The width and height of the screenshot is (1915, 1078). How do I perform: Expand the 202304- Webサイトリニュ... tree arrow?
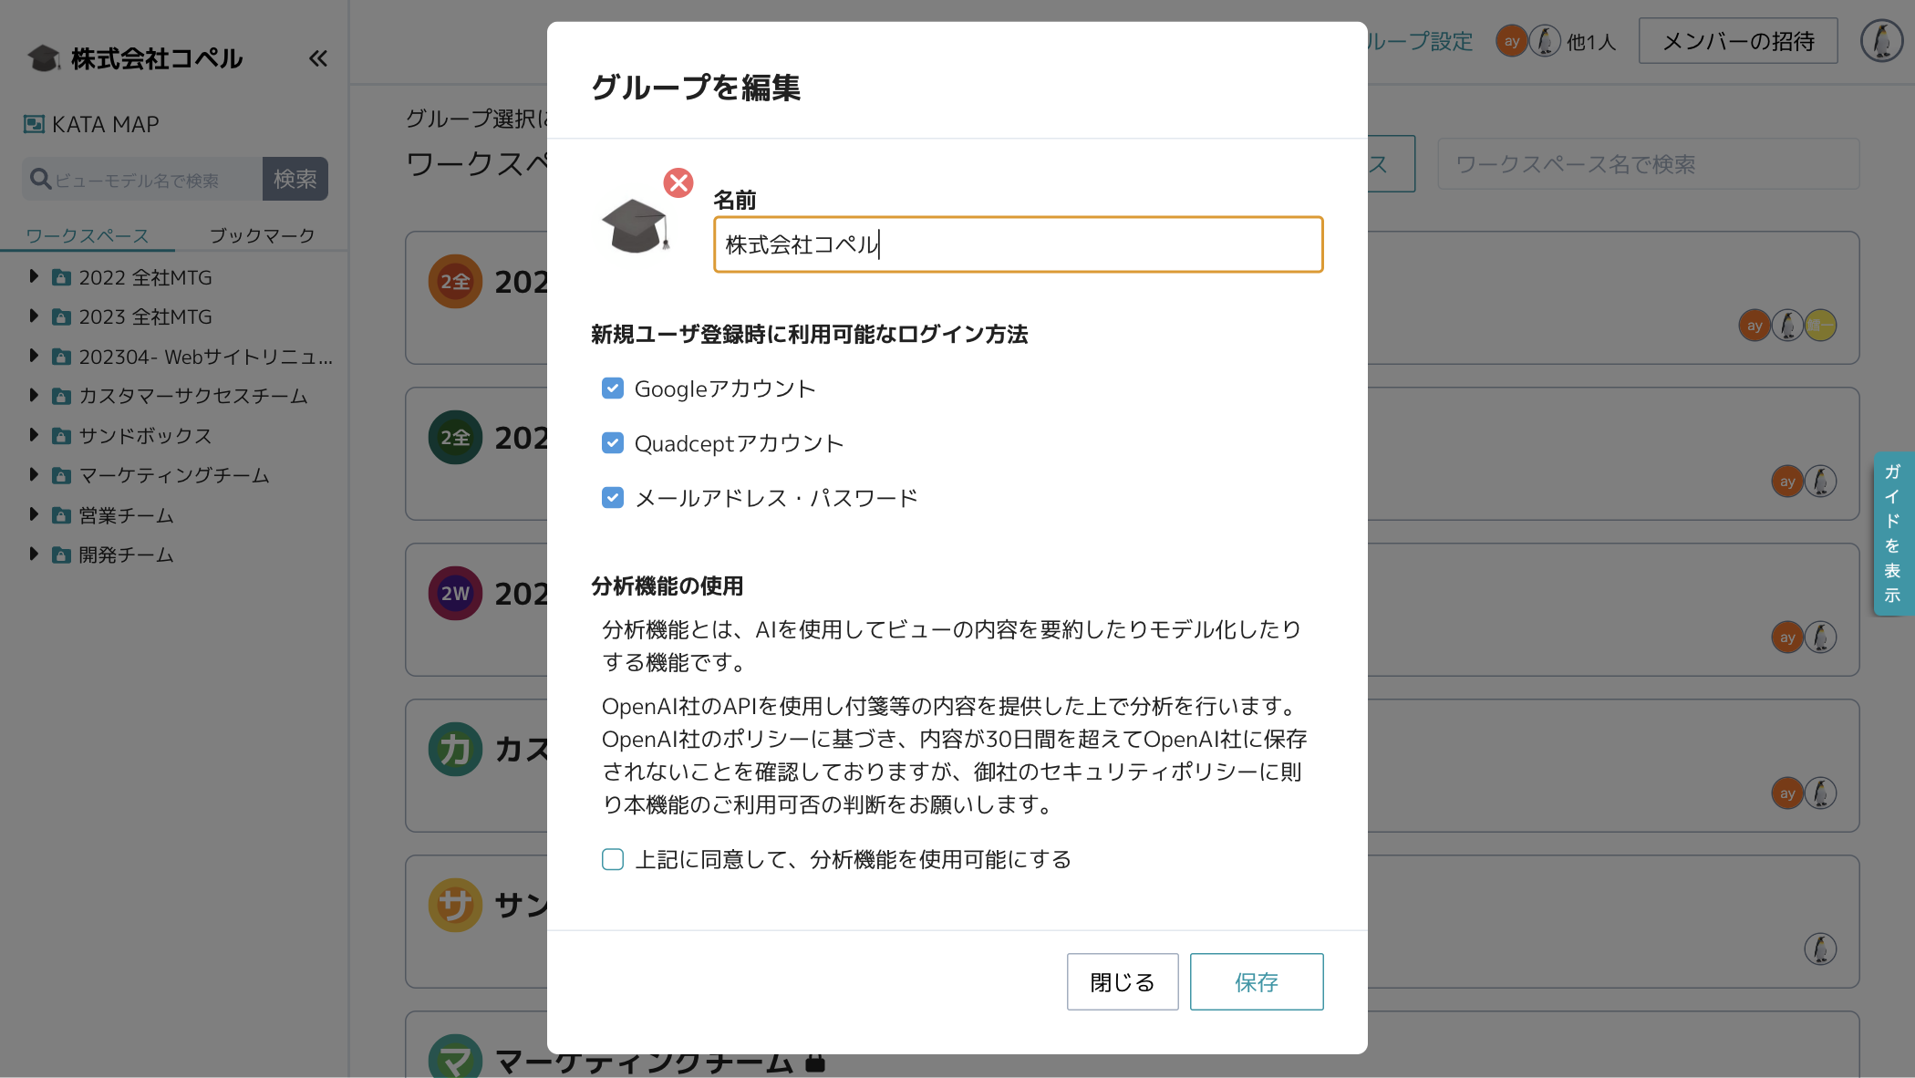click(34, 356)
